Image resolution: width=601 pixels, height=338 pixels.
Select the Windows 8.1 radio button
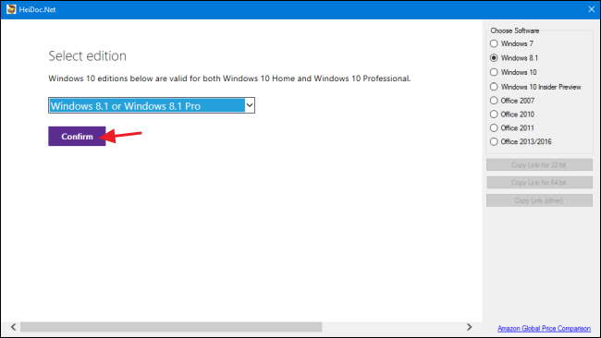[x=494, y=58]
